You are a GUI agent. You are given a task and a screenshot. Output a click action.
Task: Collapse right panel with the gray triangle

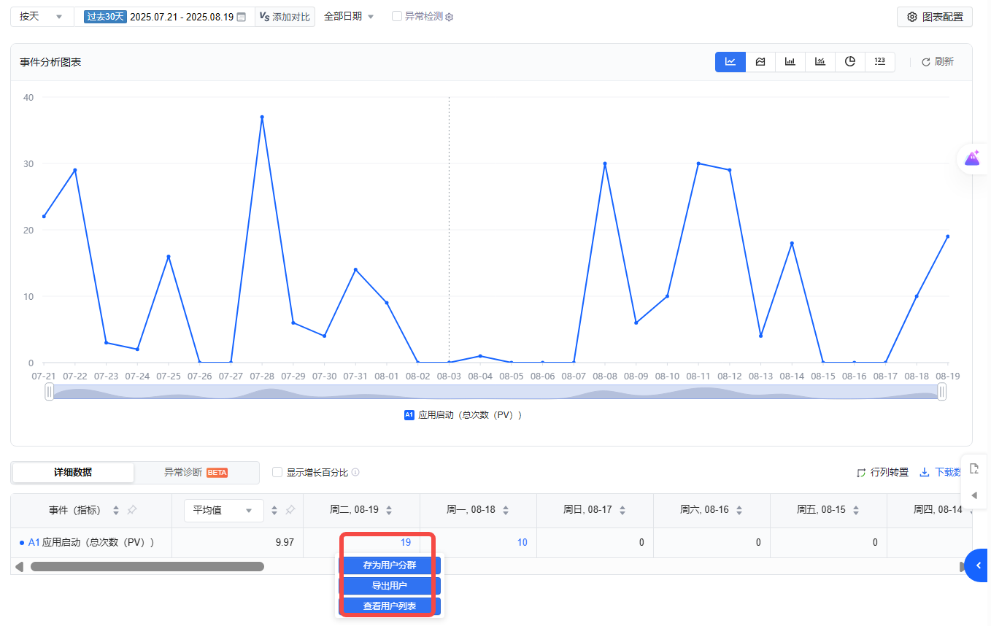tap(973, 495)
